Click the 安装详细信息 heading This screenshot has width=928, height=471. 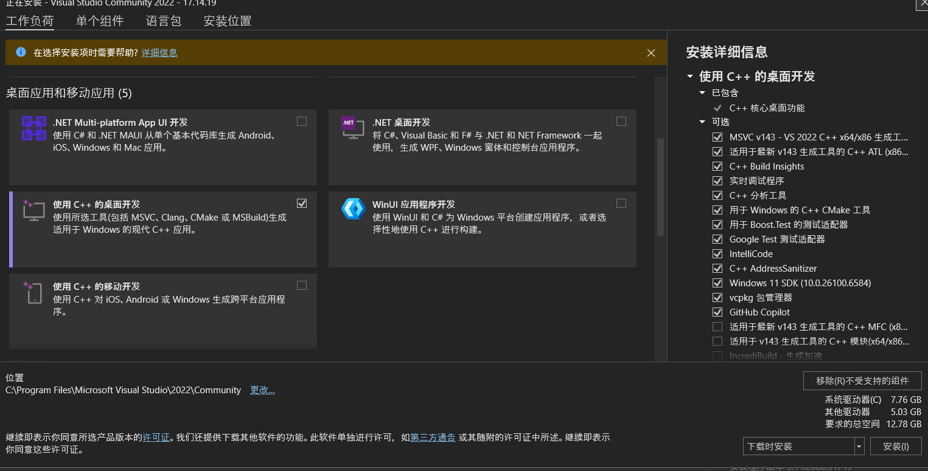tap(727, 52)
